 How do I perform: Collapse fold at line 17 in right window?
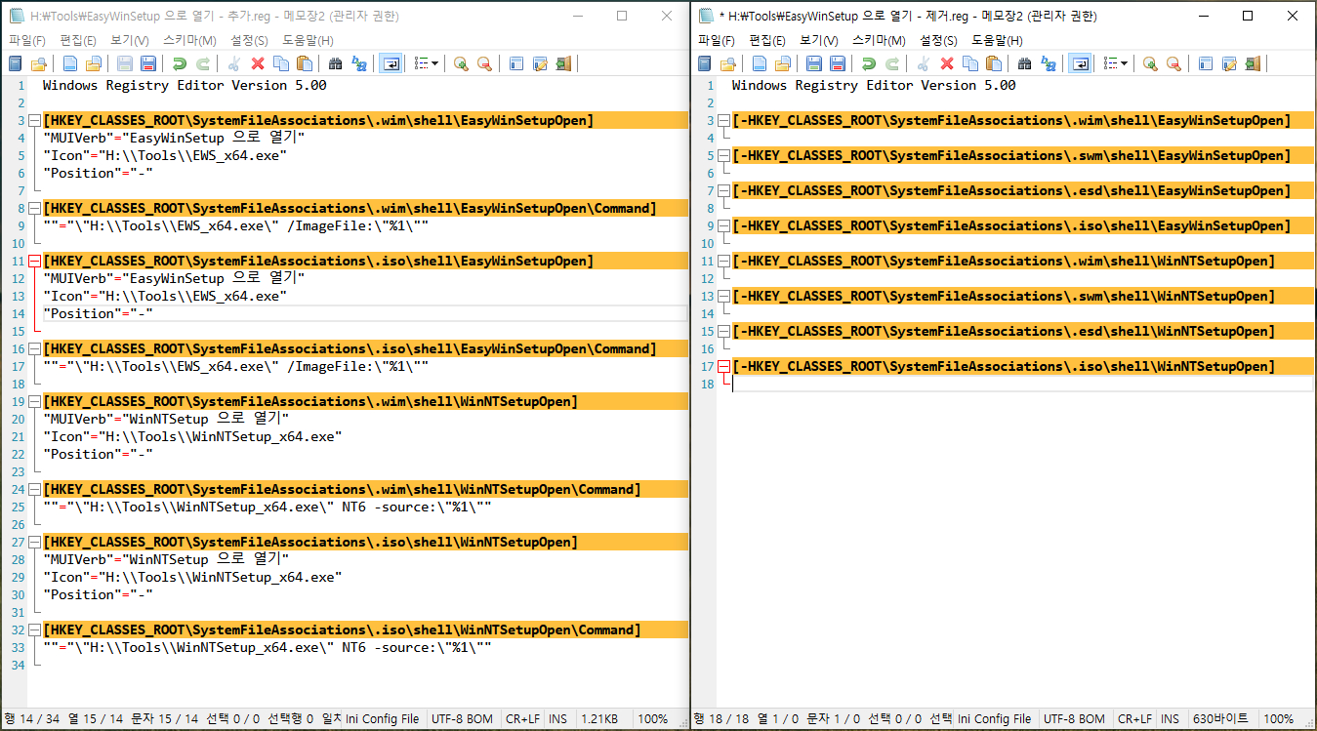[x=724, y=367]
